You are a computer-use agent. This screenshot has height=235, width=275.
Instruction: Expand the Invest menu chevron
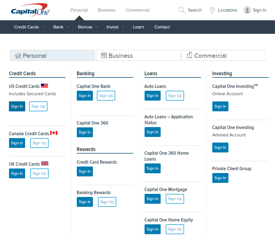[x=123, y=27]
